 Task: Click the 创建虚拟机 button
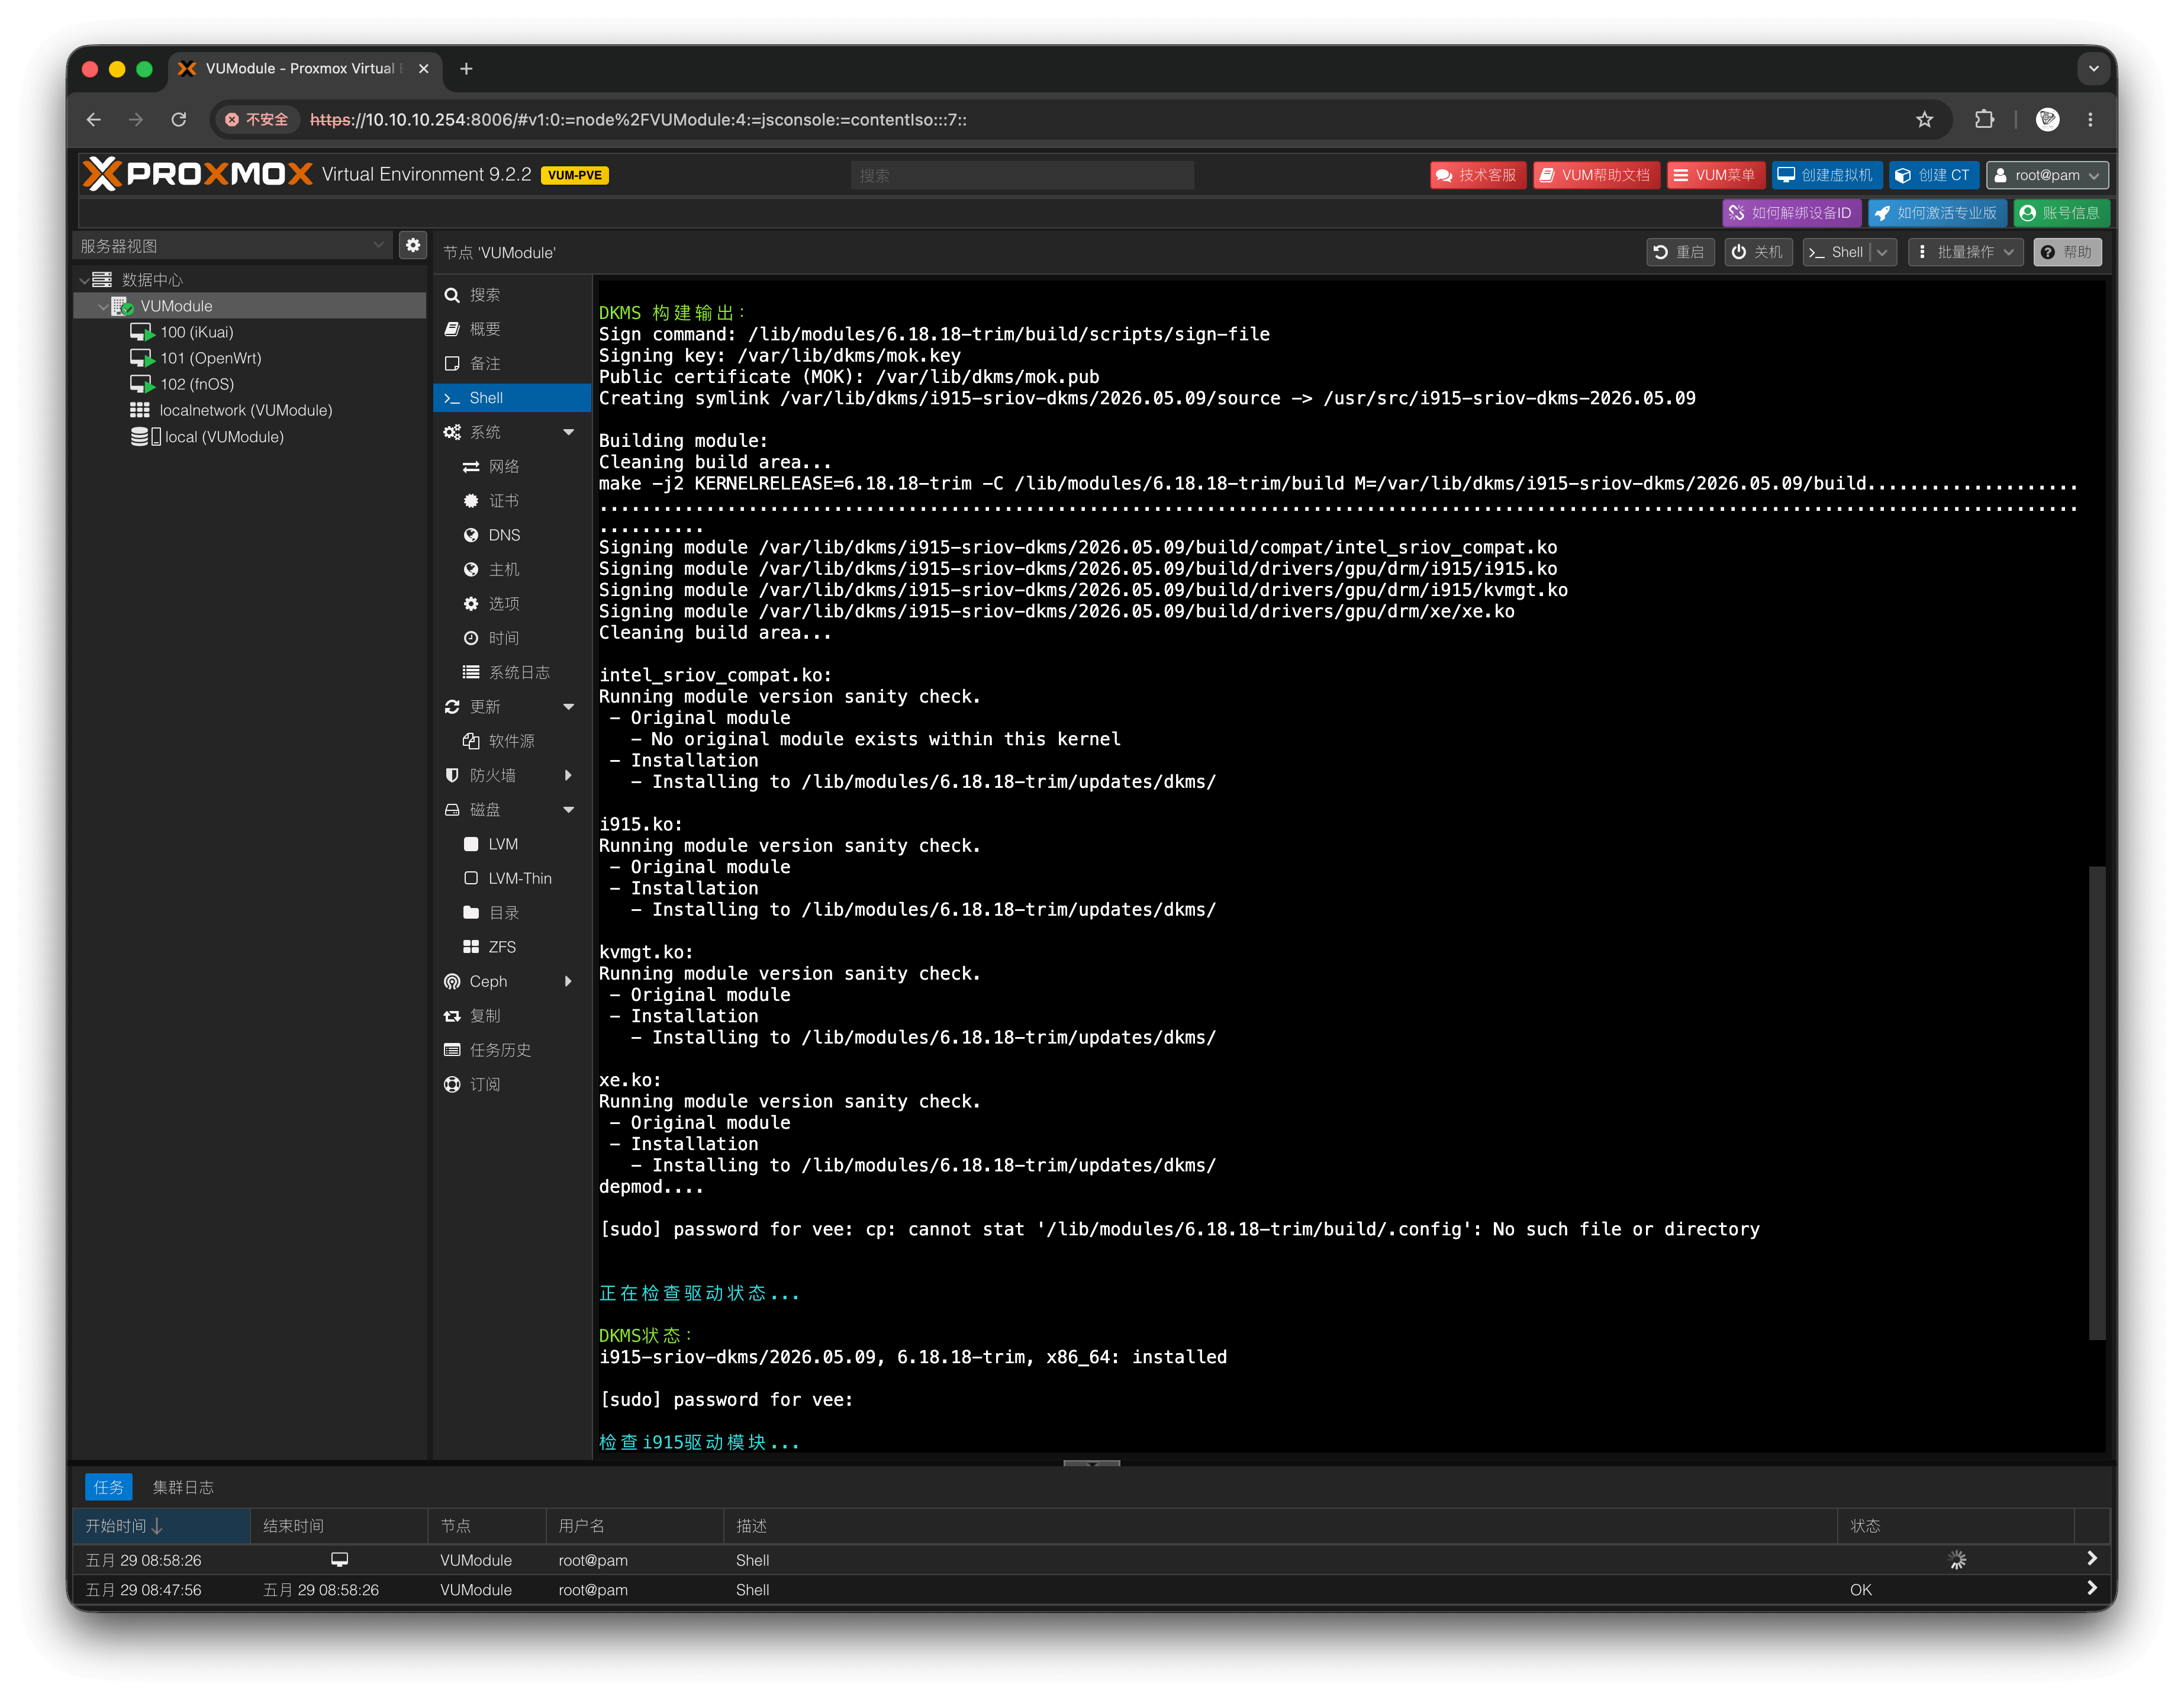(1827, 175)
